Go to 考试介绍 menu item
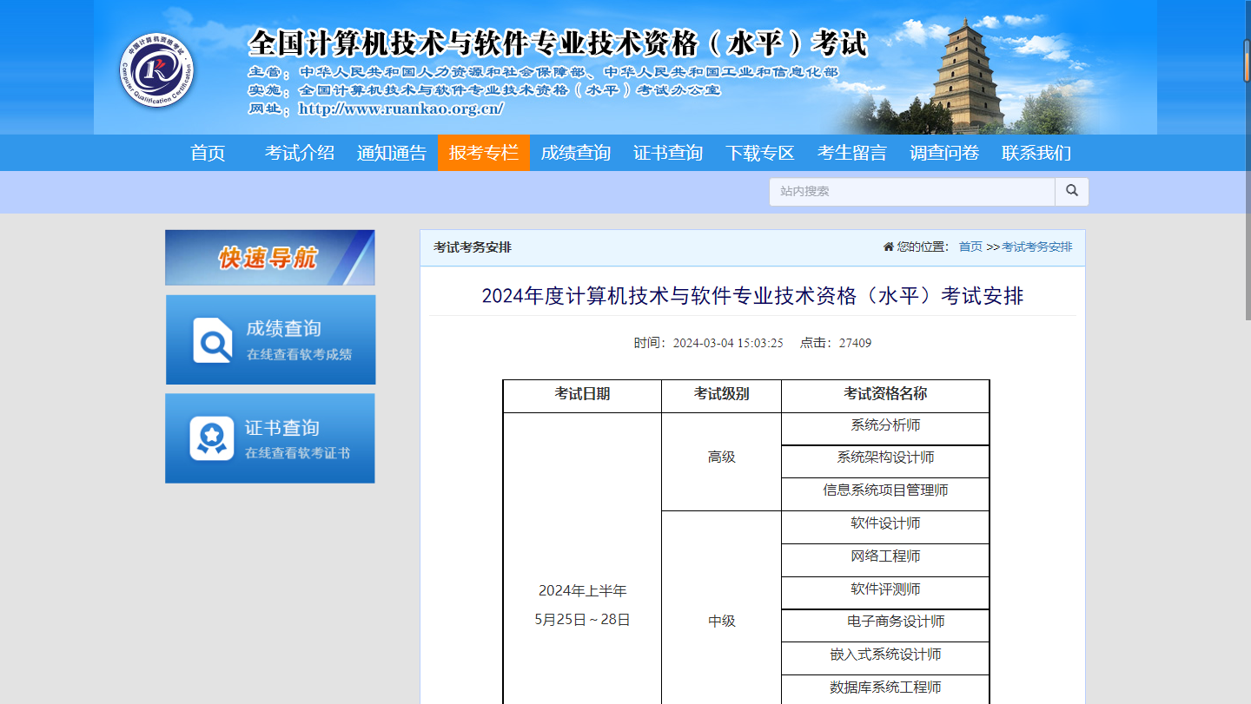Image resolution: width=1251 pixels, height=704 pixels. point(300,153)
